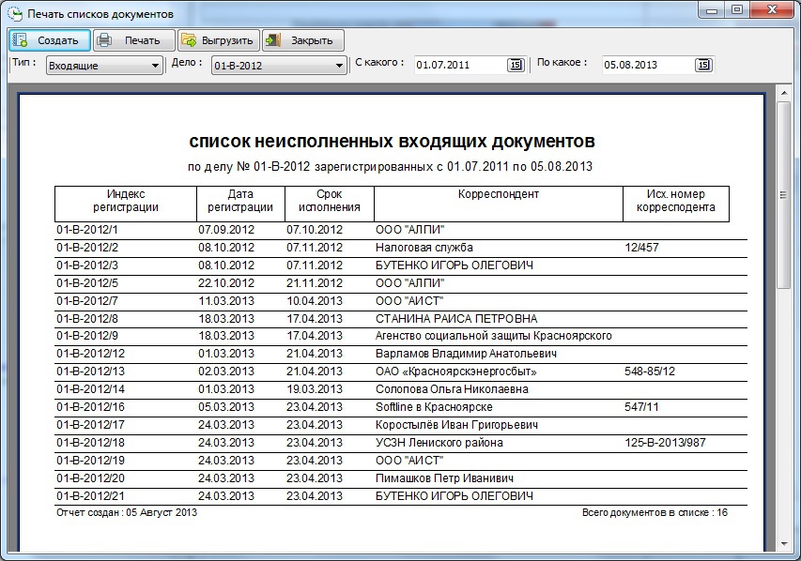
Task: Click the report title список неисполненных входящих документов
Action: pyautogui.click(x=392, y=142)
